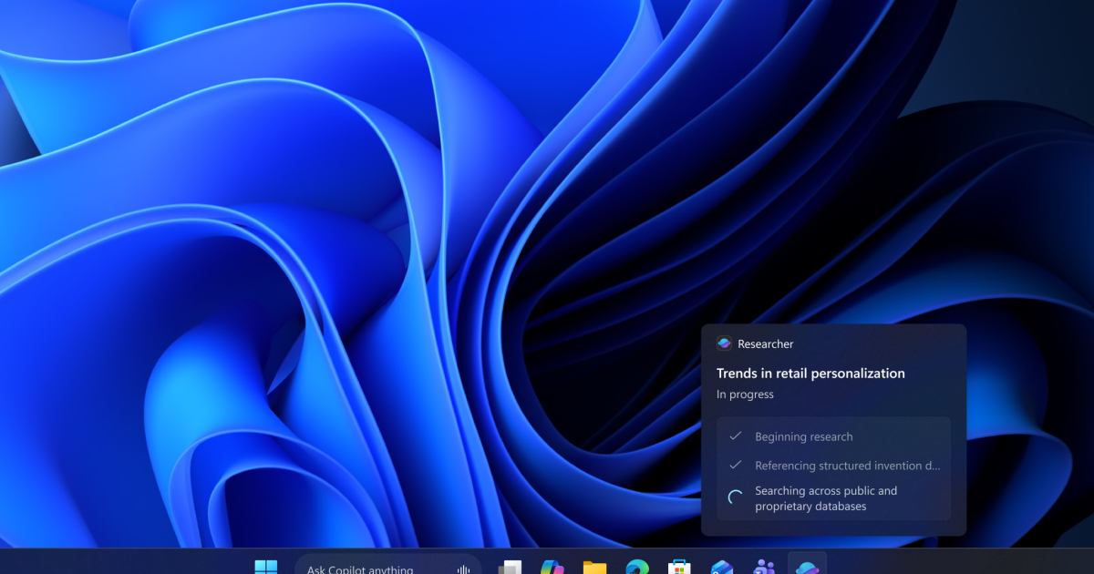
Task: Expand the truncated 'Referencing structured invention' step
Action: point(847,466)
